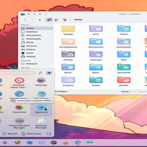Switch to Compact view mode
The width and height of the screenshot is (147, 147).
pyautogui.click(x=57, y=20)
